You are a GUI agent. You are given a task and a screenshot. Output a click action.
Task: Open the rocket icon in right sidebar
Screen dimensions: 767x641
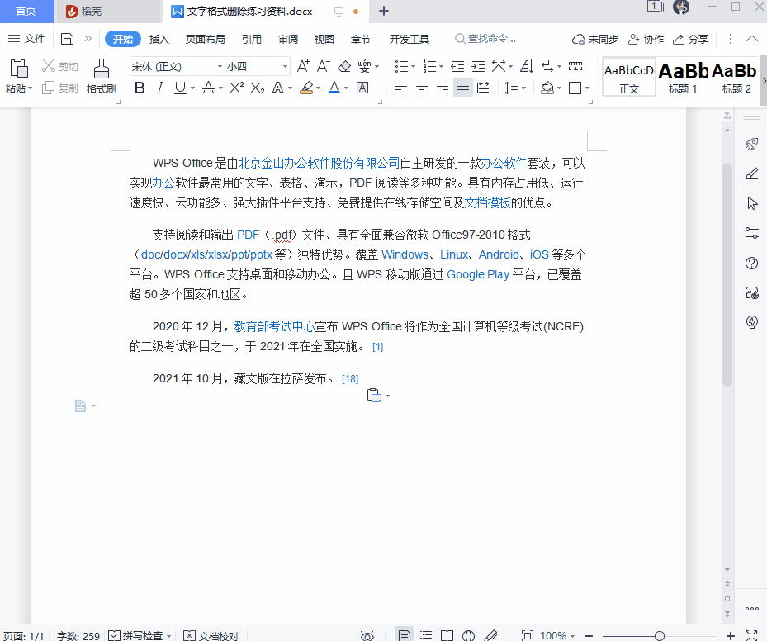(752, 144)
